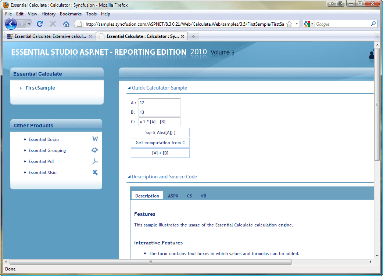Viewport: 383px width, 276px height.
Task: Click the horizontal scrollbar right arrow
Action: (x=371, y=262)
